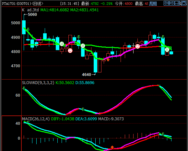Click the green down arrow atop the SLOWKD peak
Viewport: 188px width, 151px height.
coord(159,85)
